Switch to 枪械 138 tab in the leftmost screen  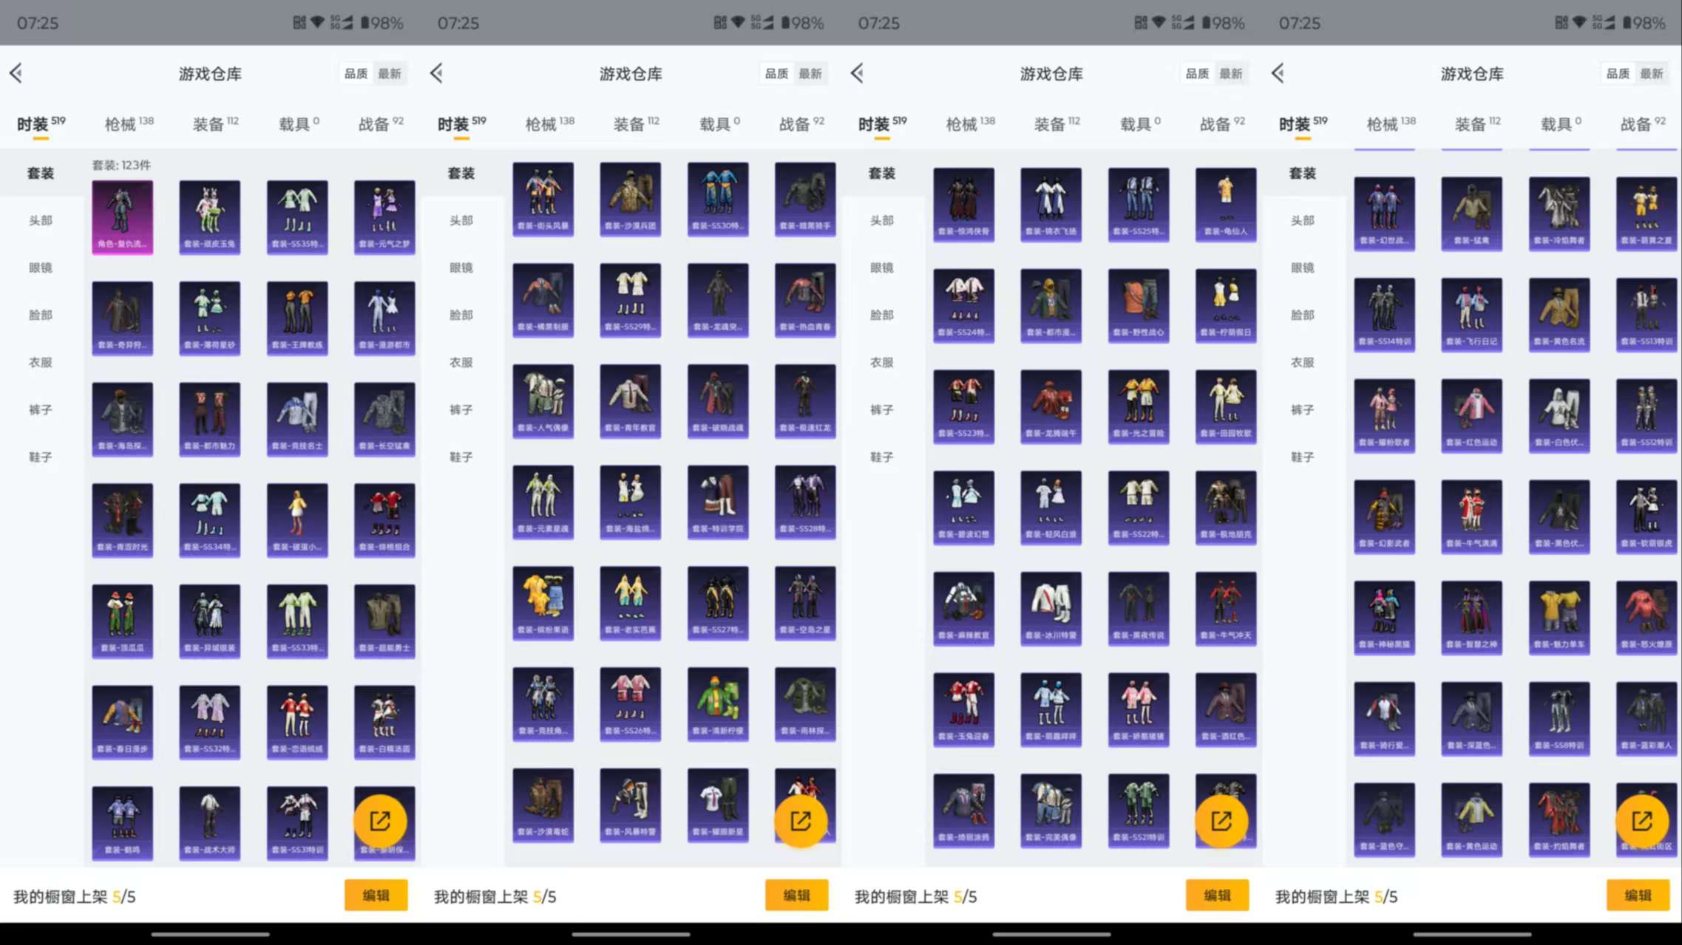pos(129,123)
